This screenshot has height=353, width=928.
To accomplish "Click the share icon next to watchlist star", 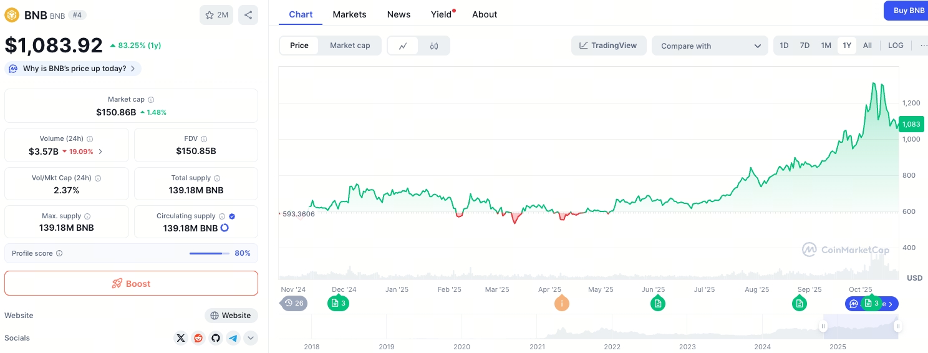I will coord(248,15).
